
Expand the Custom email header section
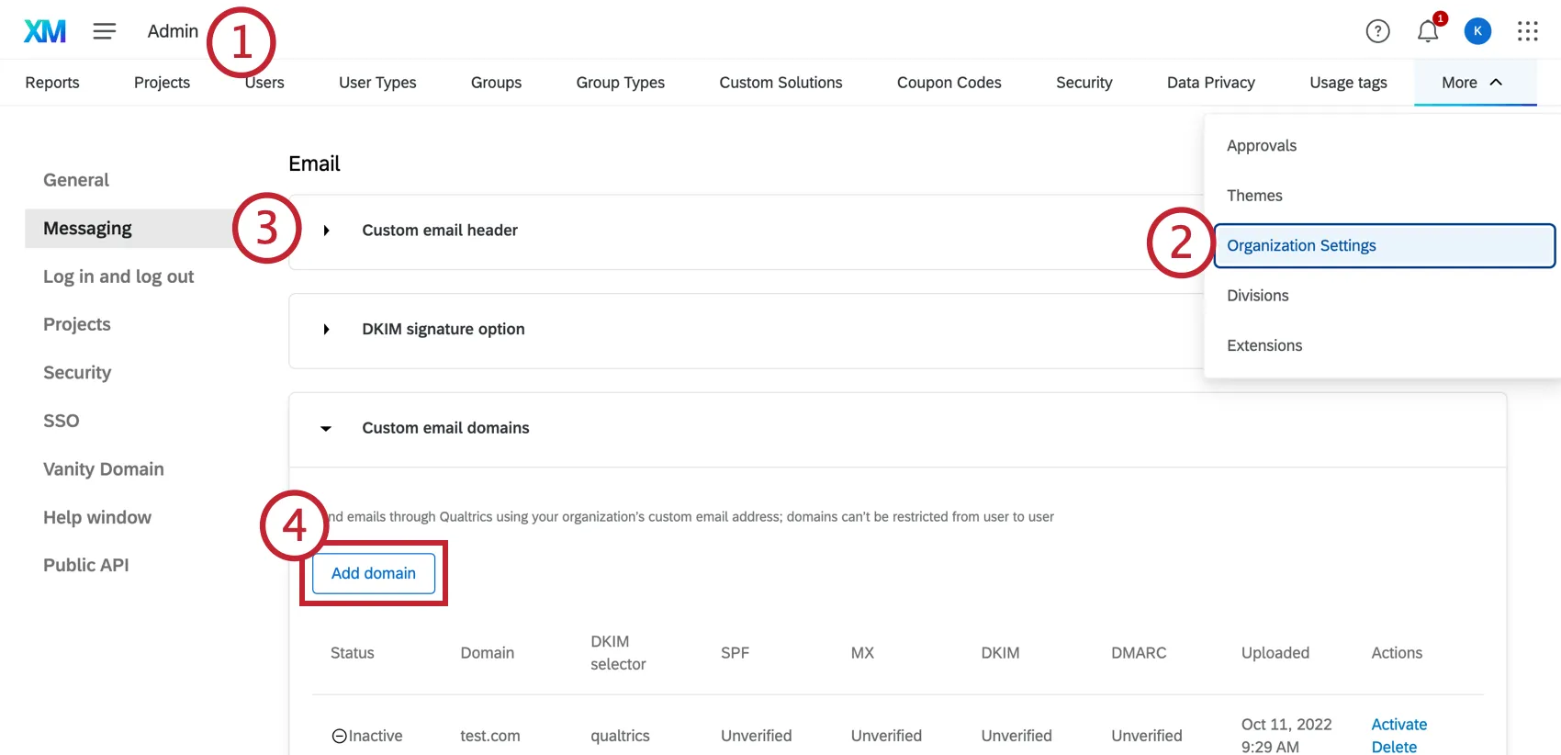(x=326, y=231)
